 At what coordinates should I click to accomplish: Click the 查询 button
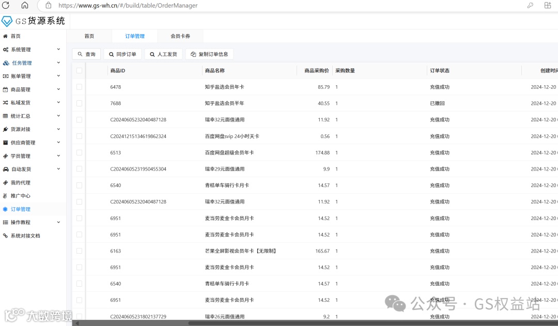pos(86,54)
